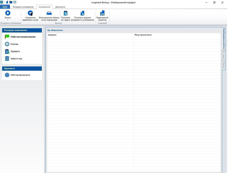Click the Запуск play icon
228x173 pixels.
point(8,13)
